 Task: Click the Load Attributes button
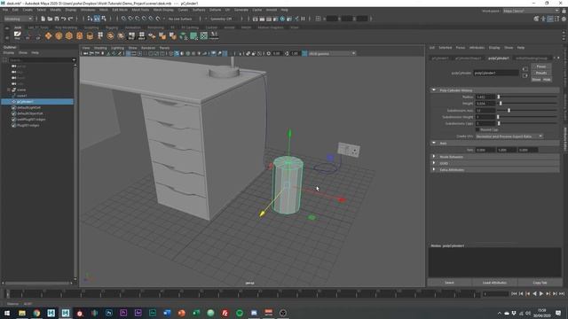(494, 283)
